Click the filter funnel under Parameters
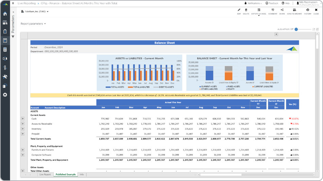The image size is (323, 181). tap(13, 37)
